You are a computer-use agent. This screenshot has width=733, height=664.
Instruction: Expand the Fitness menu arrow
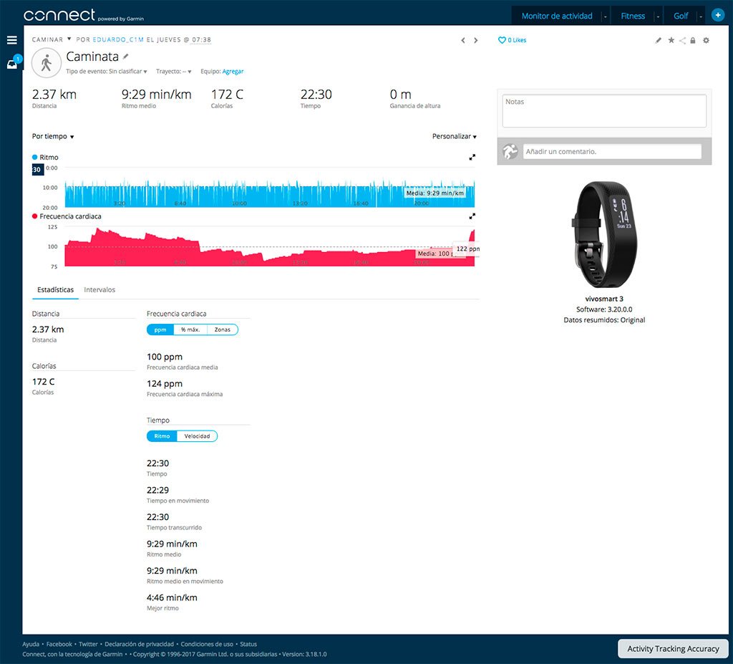[x=658, y=16]
